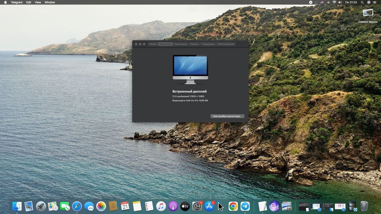The height and width of the screenshot is (214, 381).
Task: Open US flag input source menu
Action: tap(322, 2)
